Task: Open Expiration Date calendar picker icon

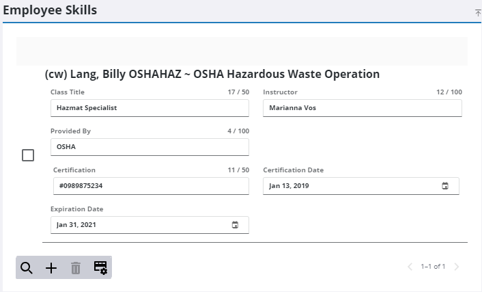Action: pos(235,225)
